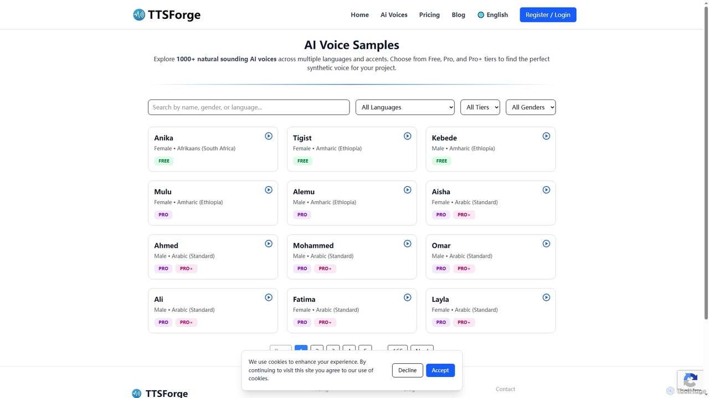This screenshot has width=709, height=398.
Task: Select the Aisha voice name
Action: tap(441, 192)
